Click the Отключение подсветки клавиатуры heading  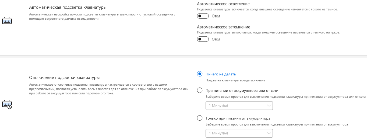click(64, 78)
